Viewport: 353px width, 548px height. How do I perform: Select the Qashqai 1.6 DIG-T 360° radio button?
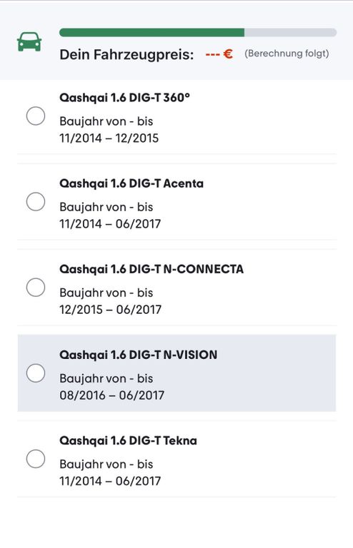pos(36,116)
